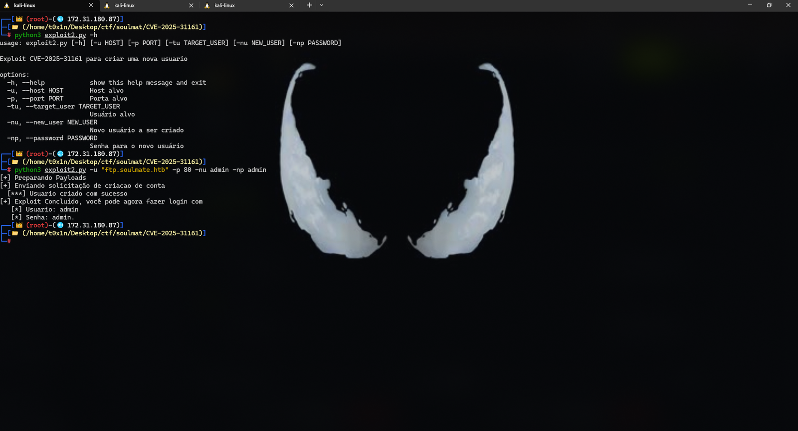Click the '-p, --port PORT' option
The height and width of the screenshot is (431, 798).
pyautogui.click(x=35, y=99)
